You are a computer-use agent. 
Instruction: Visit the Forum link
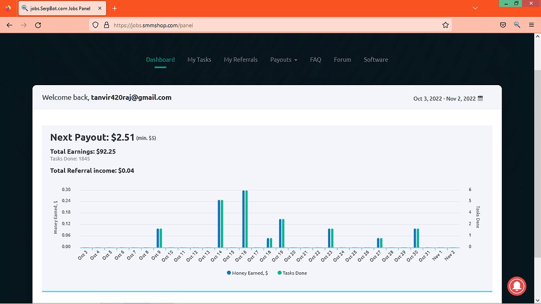click(342, 60)
